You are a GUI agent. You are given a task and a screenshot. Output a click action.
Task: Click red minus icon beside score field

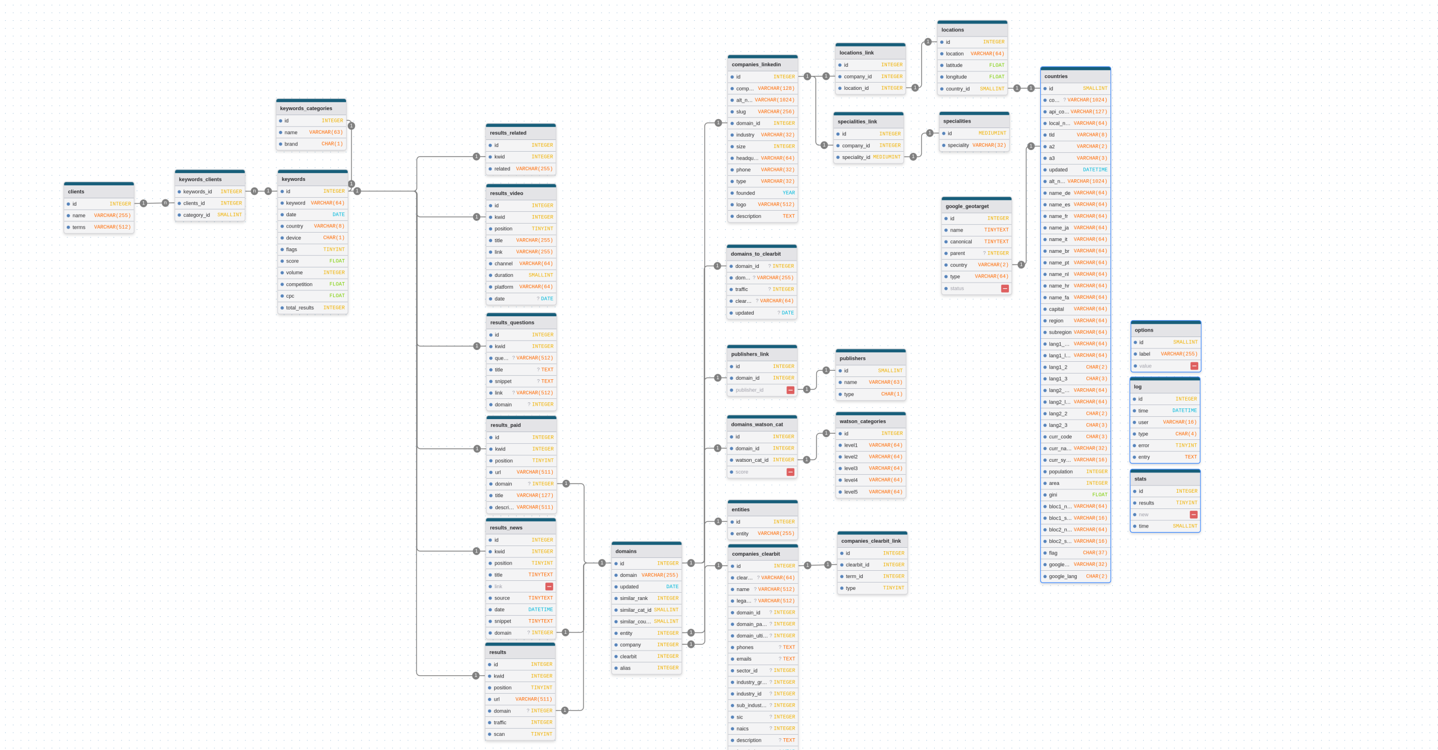(790, 472)
